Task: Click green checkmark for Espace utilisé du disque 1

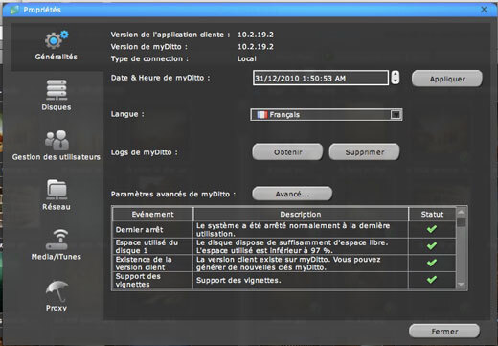Action: point(432,246)
